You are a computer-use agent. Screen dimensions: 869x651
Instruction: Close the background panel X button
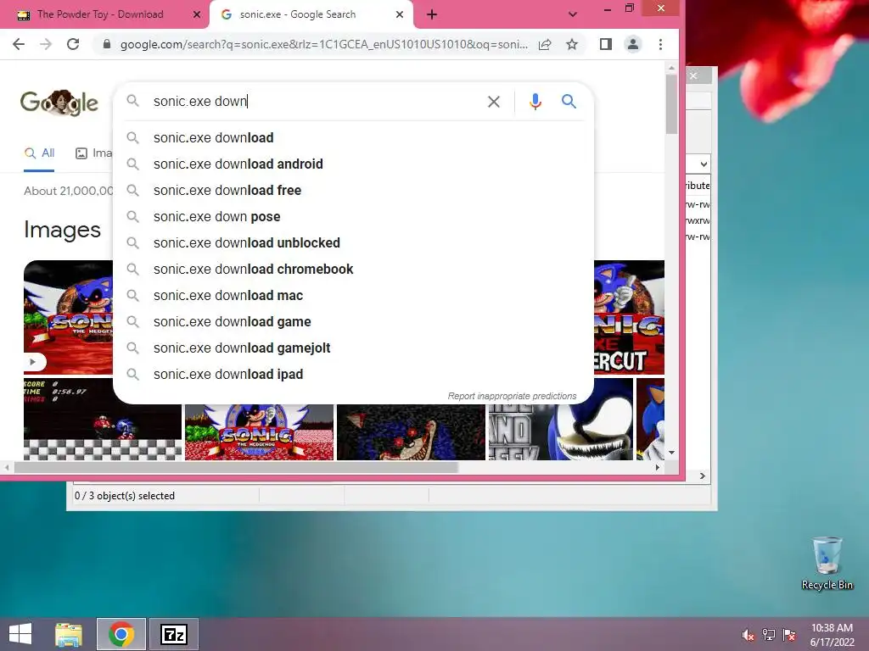point(693,75)
